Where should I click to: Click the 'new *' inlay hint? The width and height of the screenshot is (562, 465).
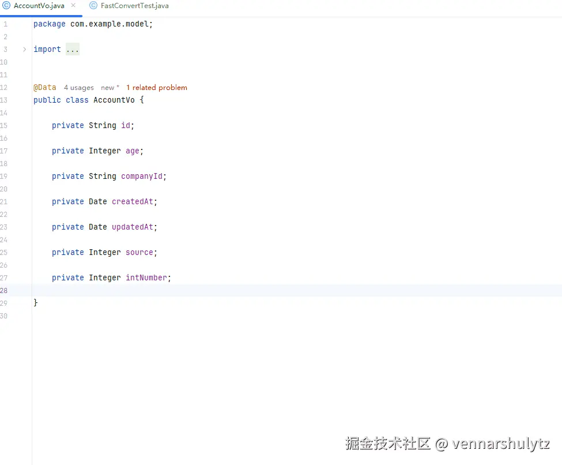click(x=110, y=87)
